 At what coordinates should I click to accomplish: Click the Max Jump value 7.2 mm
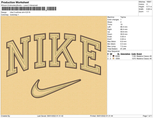pyautogui.click(x=123, y=46)
